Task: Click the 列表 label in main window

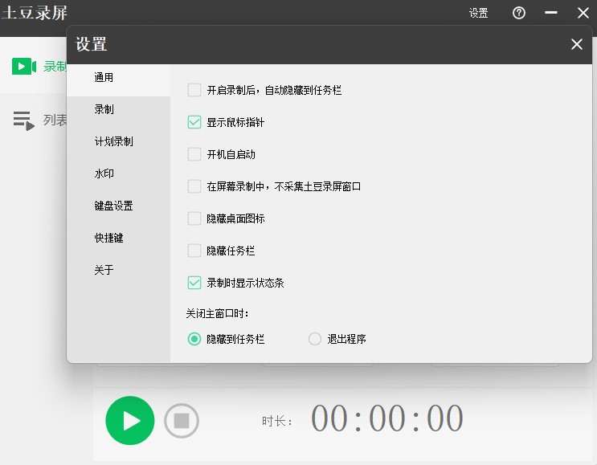Action: point(55,120)
